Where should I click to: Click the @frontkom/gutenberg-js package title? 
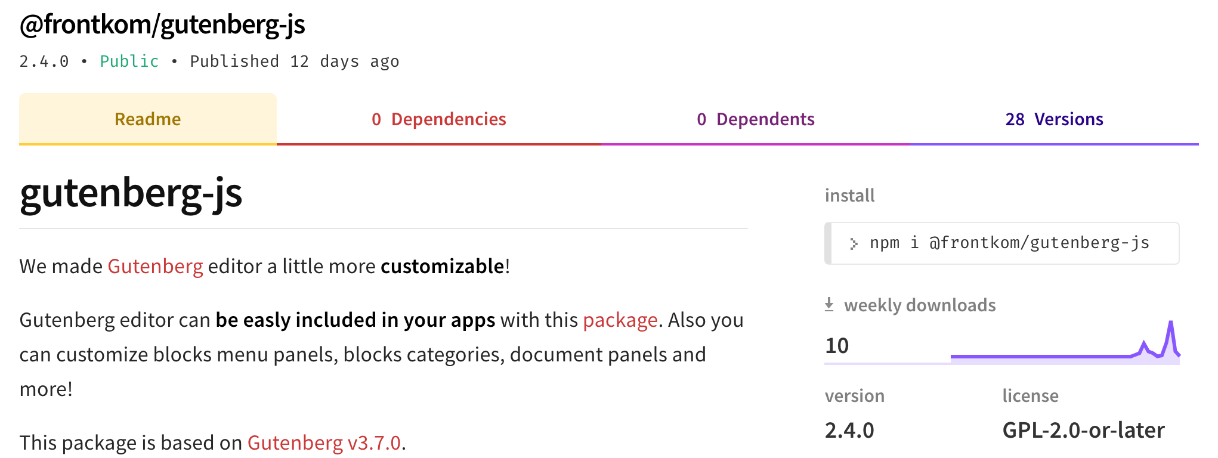click(x=162, y=24)
